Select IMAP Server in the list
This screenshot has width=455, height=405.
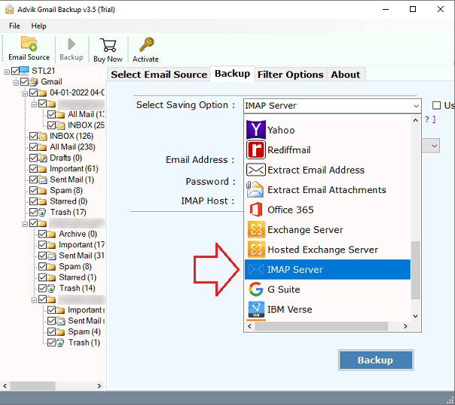click(328, 269)
